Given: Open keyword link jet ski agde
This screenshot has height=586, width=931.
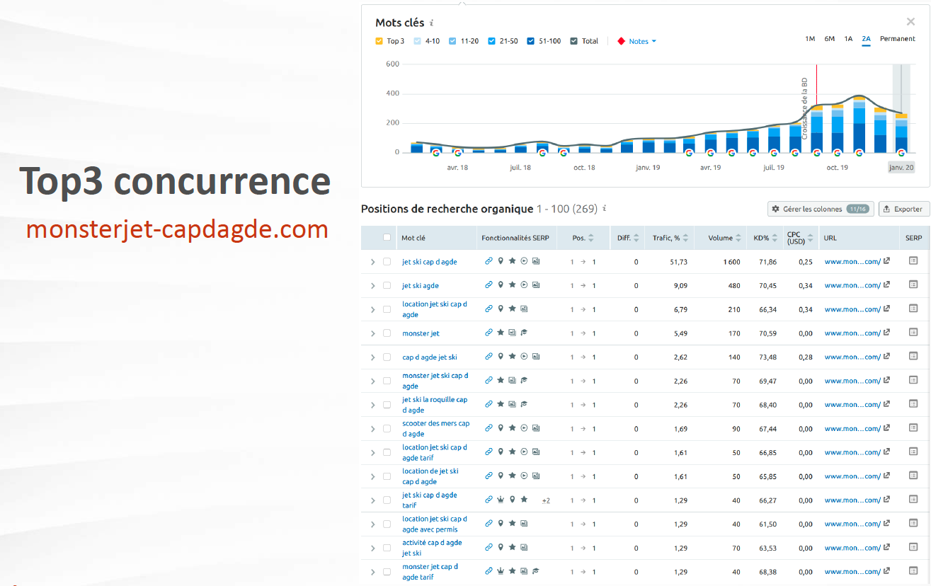Looking at the screenshot, I should pos(421,286).
